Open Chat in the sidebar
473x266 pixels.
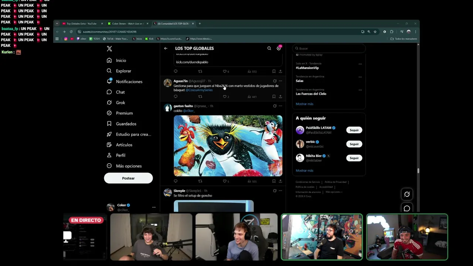point(116,92)
